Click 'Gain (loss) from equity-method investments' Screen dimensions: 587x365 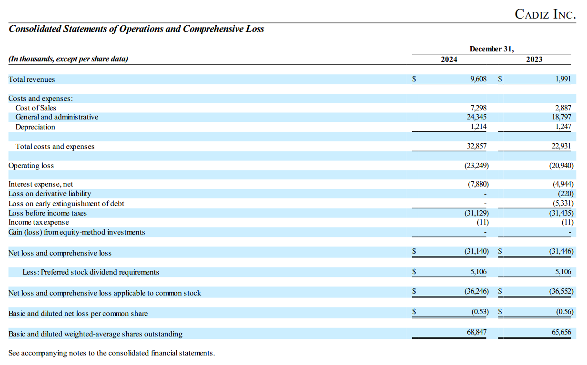(x=77, y=232)
